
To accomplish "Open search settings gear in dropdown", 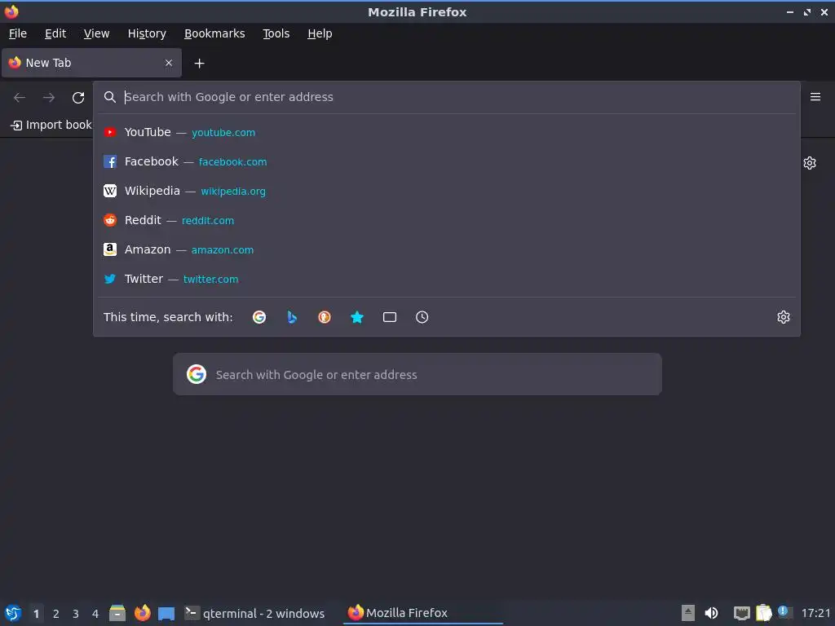I will tap(784, 317).
